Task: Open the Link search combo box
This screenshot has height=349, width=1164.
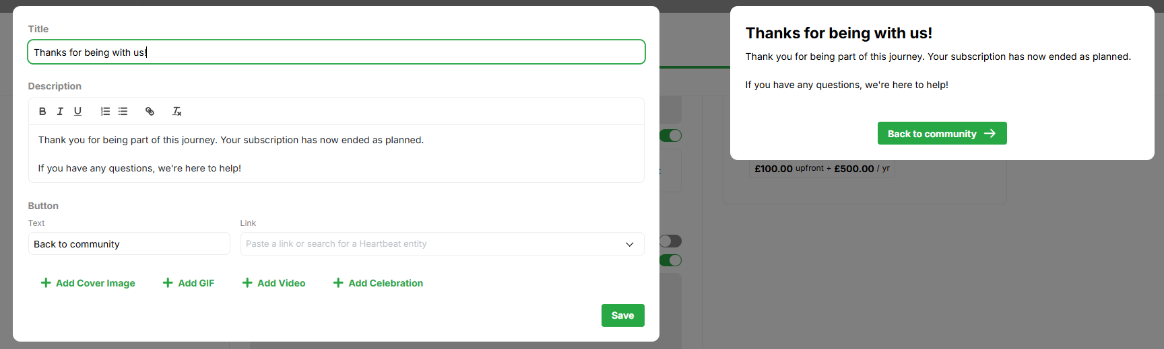Action: pyautogui.click(x=442, y=244)
